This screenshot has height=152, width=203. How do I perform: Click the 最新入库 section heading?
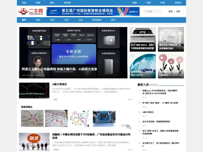143,85
